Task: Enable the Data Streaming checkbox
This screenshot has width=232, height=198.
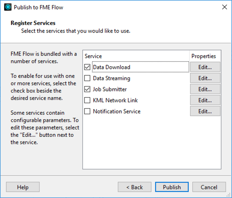Action: [87, 78]
